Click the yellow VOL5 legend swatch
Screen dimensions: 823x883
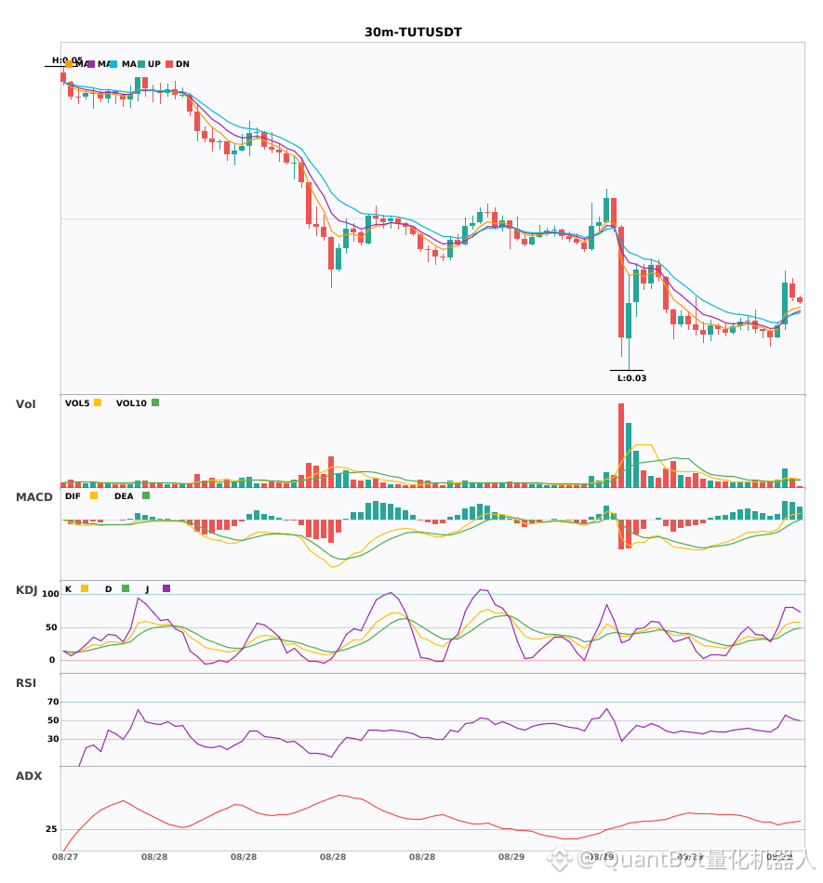[98, 402]
